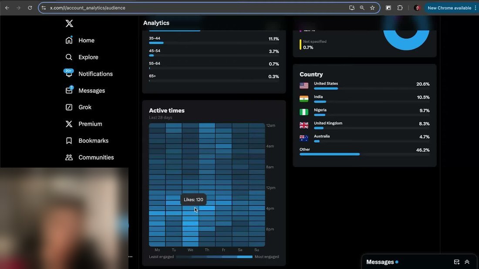Screen dimensions: 479x269
Task: Click the Explore magnifier icon
Action: (69, 57)
